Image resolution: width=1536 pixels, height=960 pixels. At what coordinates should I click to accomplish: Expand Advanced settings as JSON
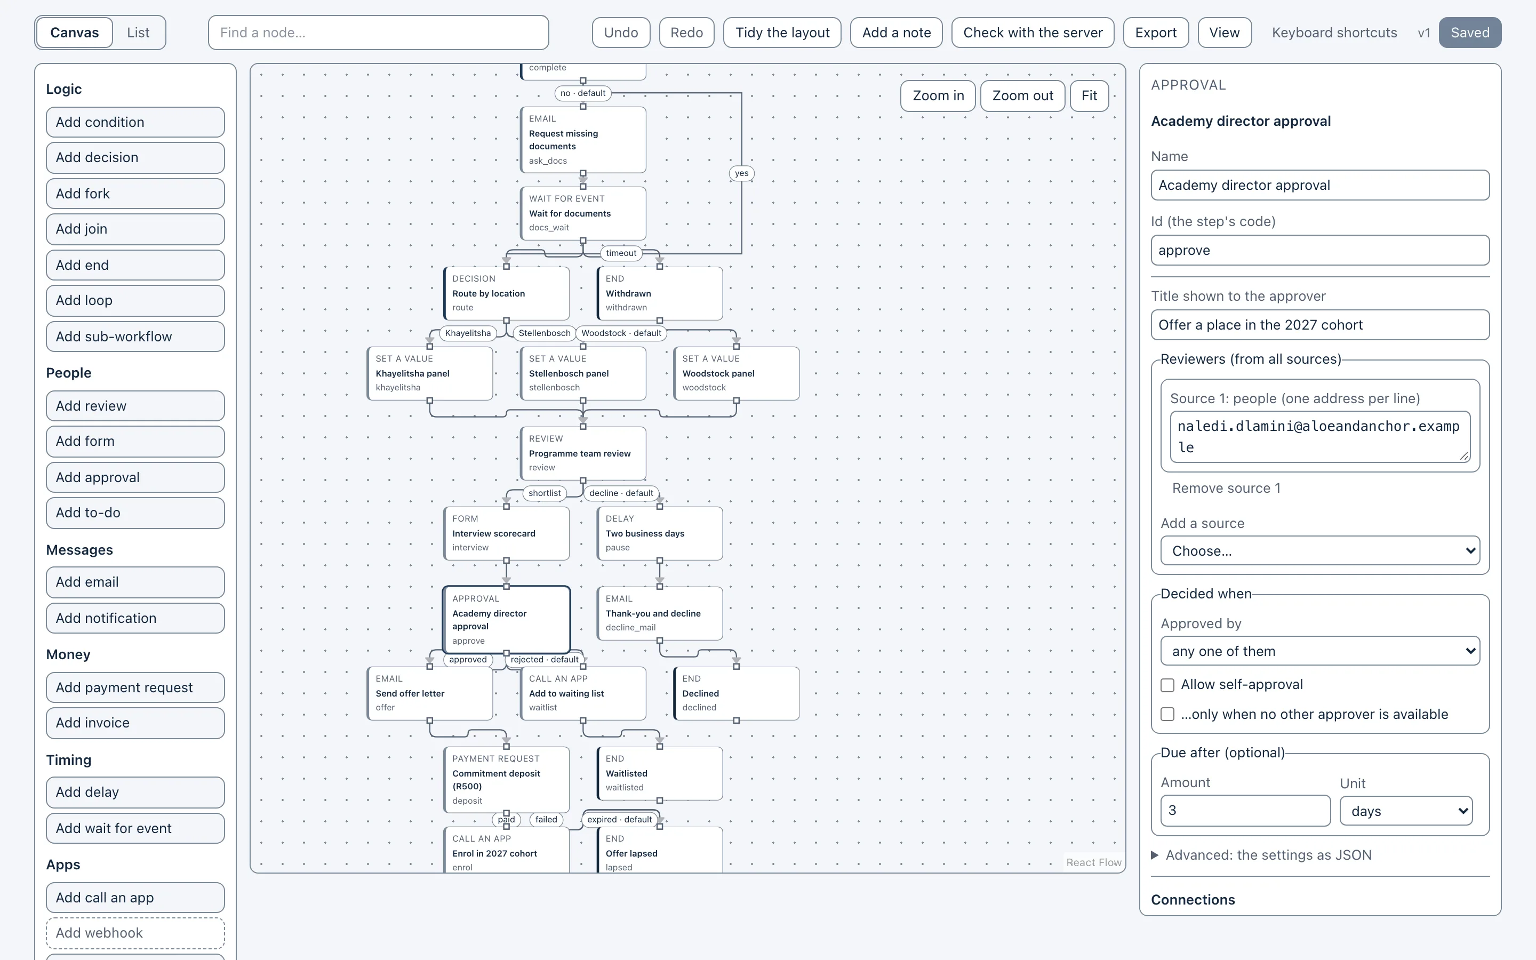pyautogui.click(x=1262, y=855)
